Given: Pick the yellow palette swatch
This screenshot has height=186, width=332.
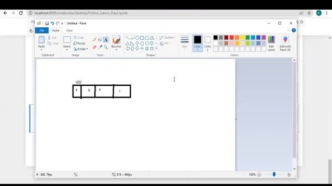Looking at the screenshot, I should click(x=242, y=38).
